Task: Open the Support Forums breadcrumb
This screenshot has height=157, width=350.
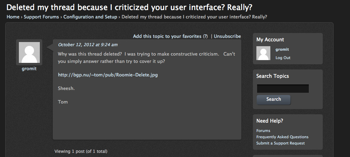Action: point(41,17)
